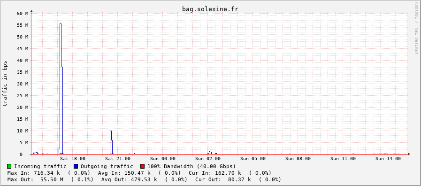
Task: Click the 15 M y-axis label
Action: (x=23, y=119)
